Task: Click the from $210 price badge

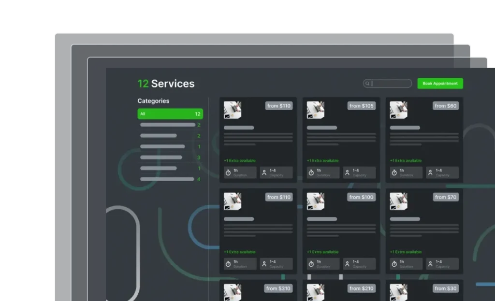Action: click(x=362, y=288)
